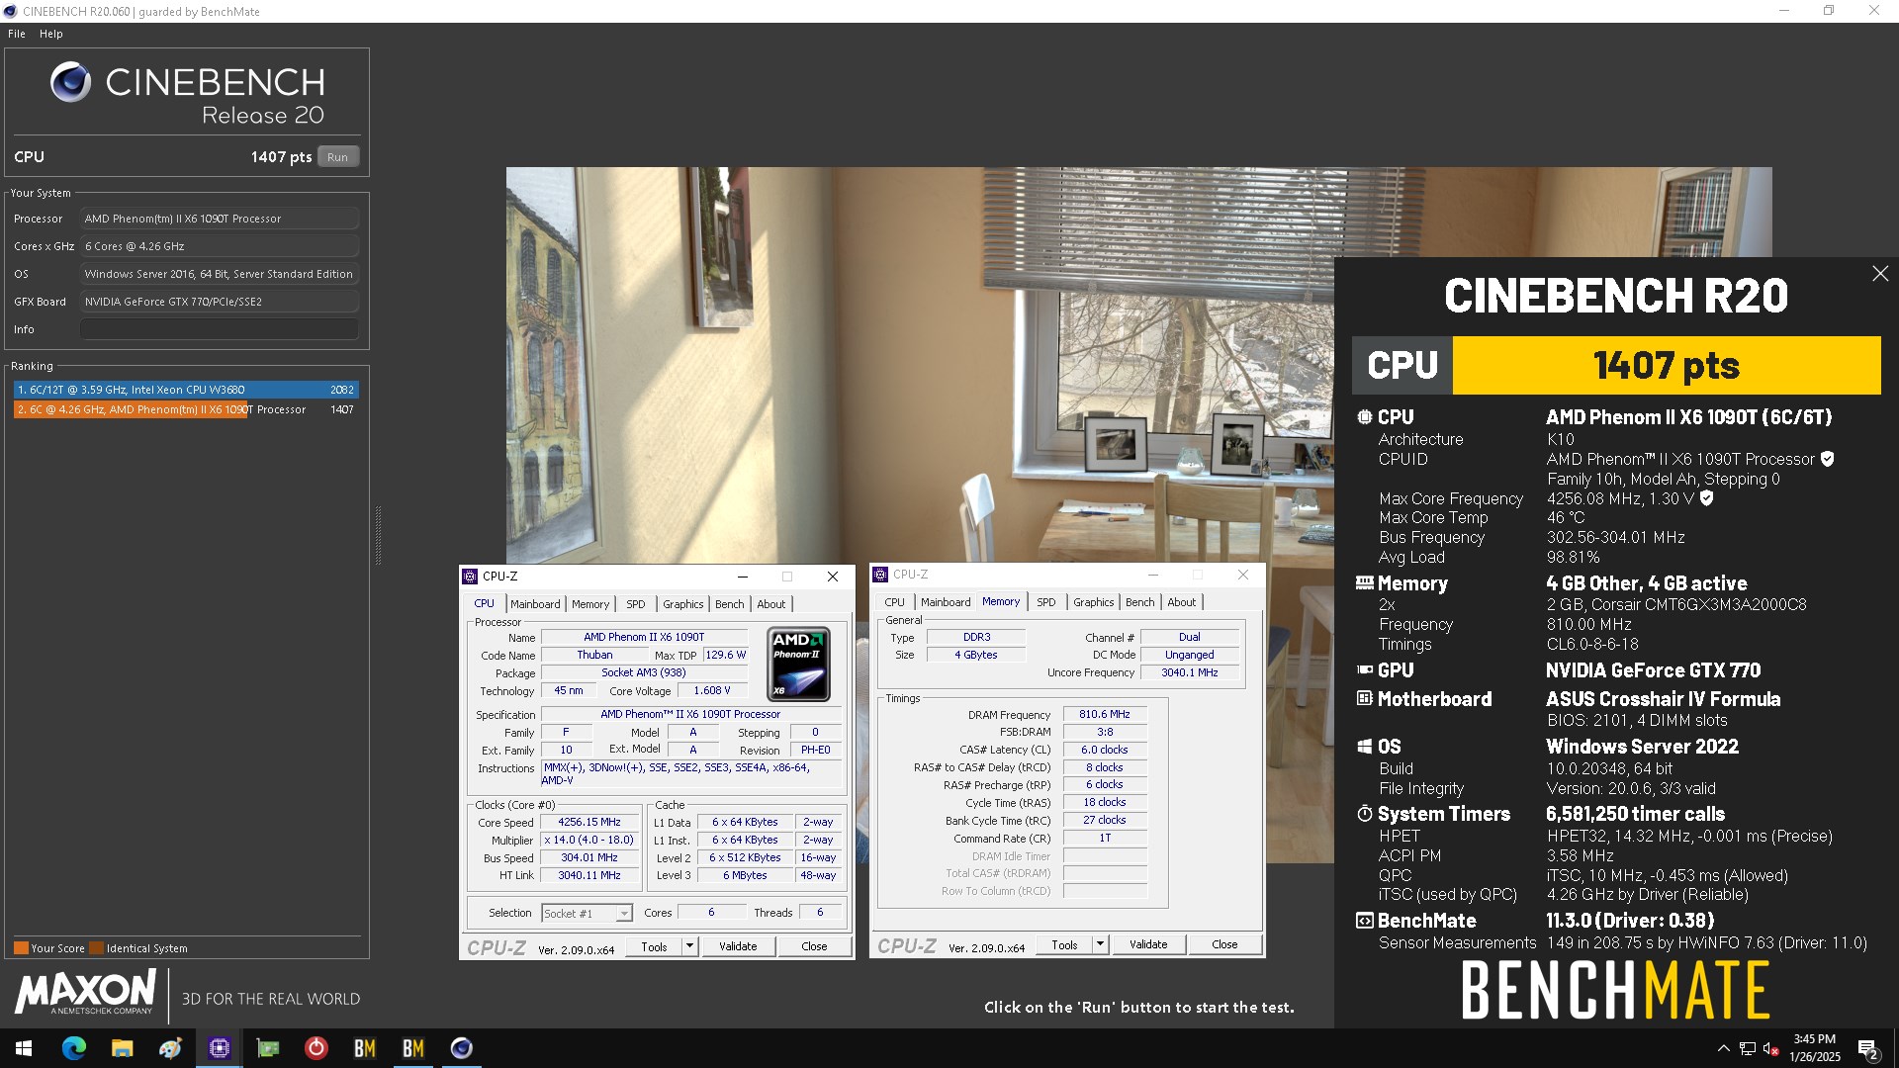Open File Explorer from taskbar

click(x=123, y=1048)
